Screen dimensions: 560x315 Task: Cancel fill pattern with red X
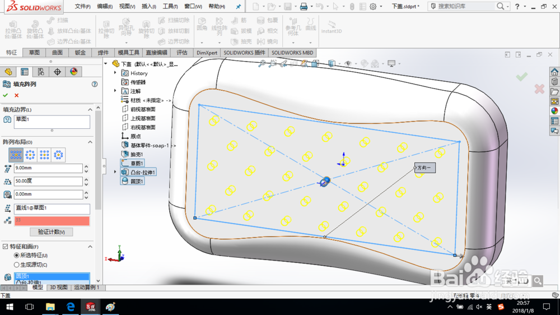tap(16, 95)
